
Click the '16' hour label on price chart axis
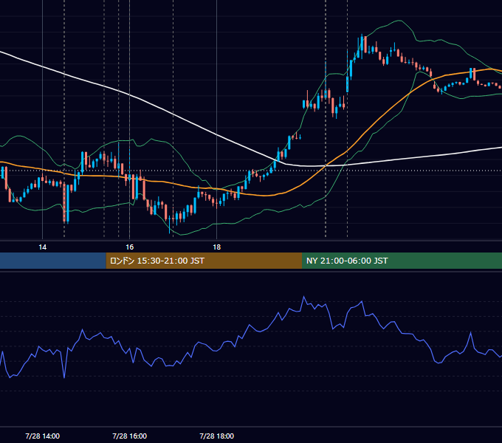[x=129, y=247]
